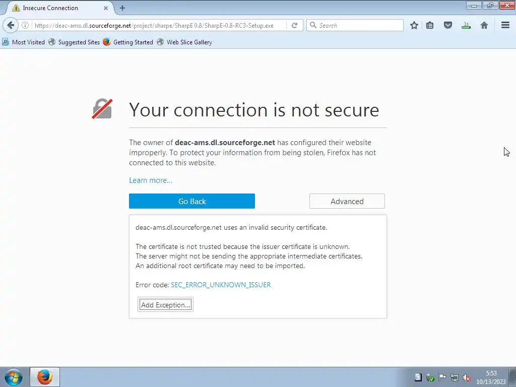This screenshot has width=516, height=387.
Task: Open Windows Start menu orb
Action: [14, 377]
